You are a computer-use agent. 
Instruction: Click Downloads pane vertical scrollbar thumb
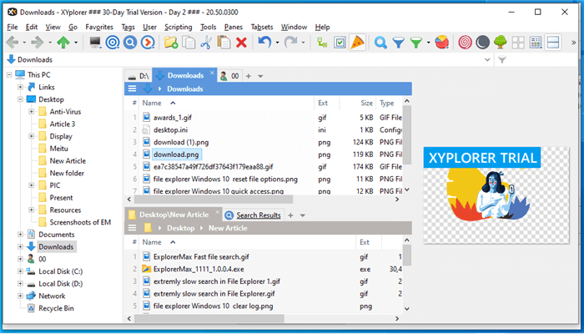click(407, 135)
